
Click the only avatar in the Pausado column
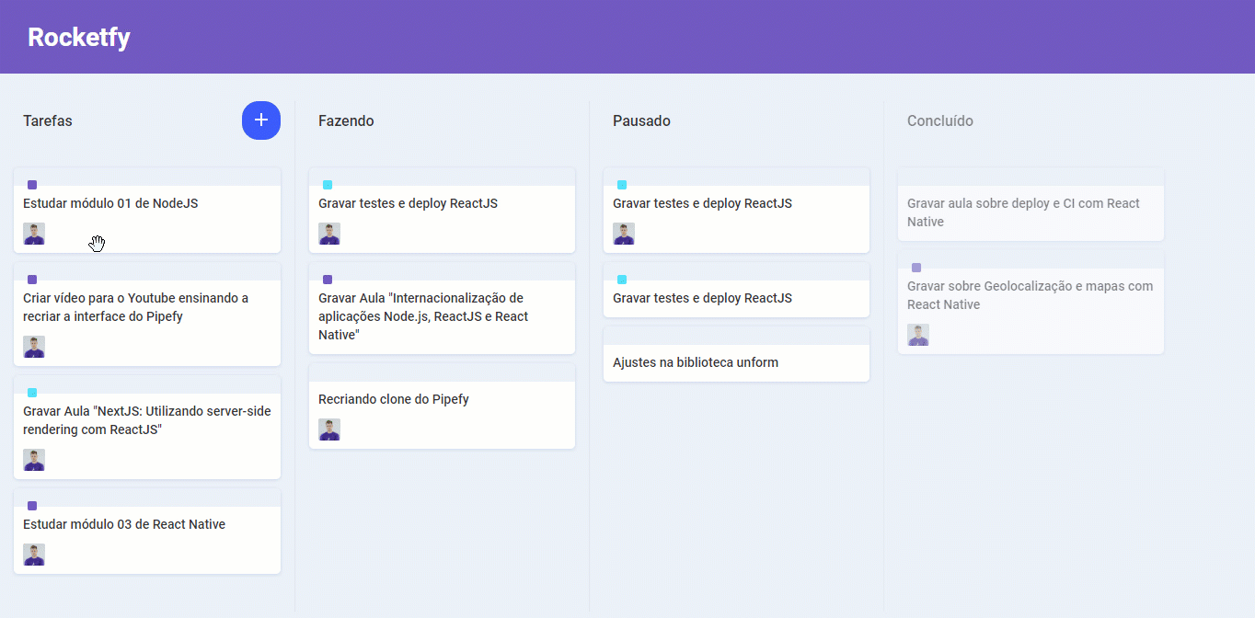click(x=624, y=234)
